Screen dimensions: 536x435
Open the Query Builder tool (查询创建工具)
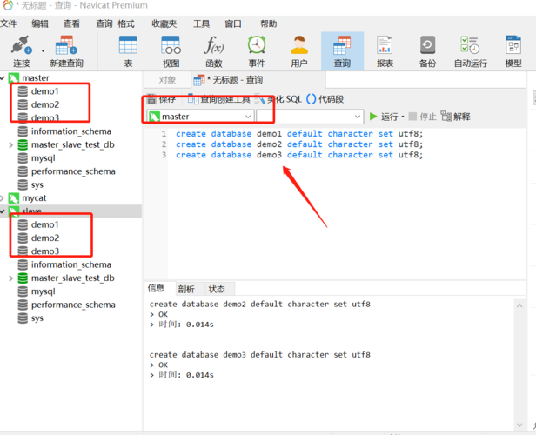click(219, 99)
